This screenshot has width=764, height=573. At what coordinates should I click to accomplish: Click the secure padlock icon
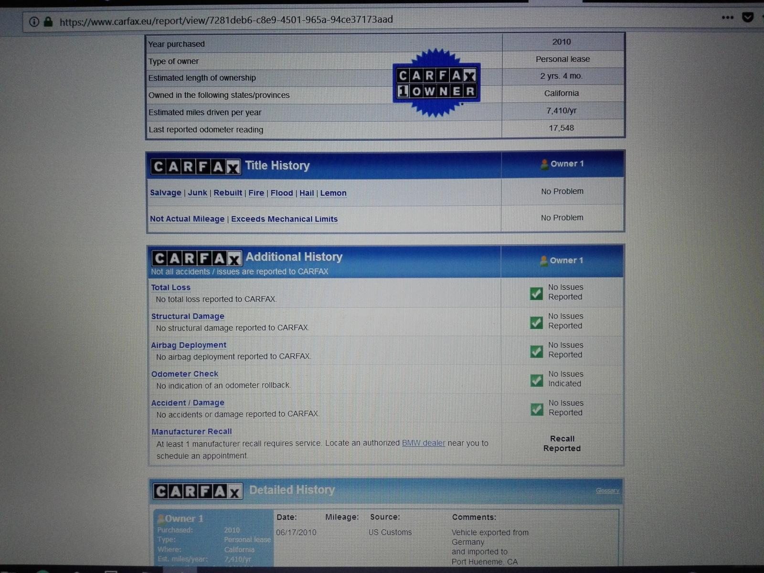48,21
